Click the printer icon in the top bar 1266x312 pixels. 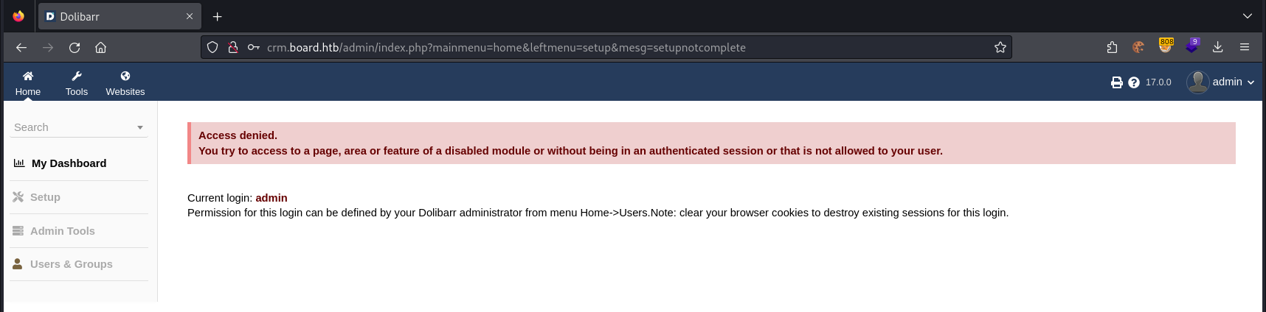[x=1117, y=82]
